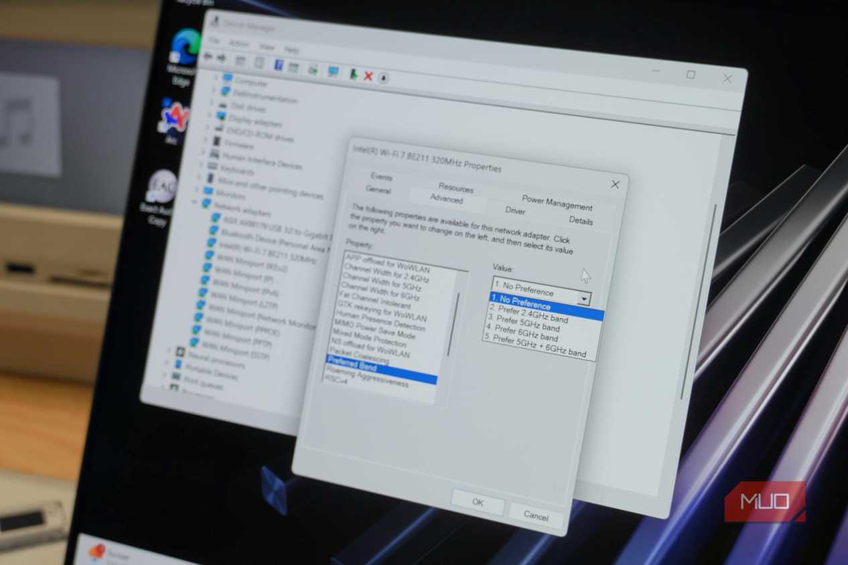Expand the Human Interface Devices node
This screenshot has width=848, height=565.
coord(204,151)
